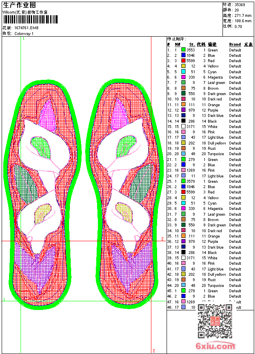Screen dimensions: 255x354
Task: Select the blue swatch in row 2
Action: (x=183, y=55)
